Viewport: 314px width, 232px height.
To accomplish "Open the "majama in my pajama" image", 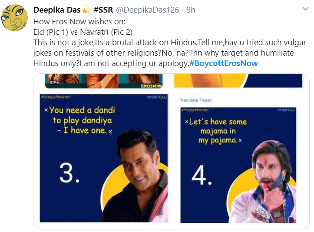I will coord(238,165).
